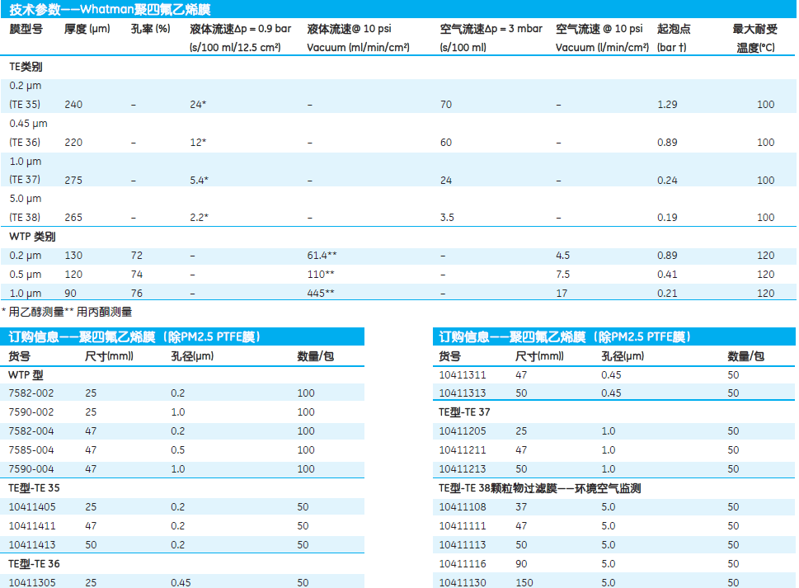Click catalog number "10411116"
Image resolution: width=799 pixels, height=588 pixels.
pyautogui.click(x=463, y=563)
